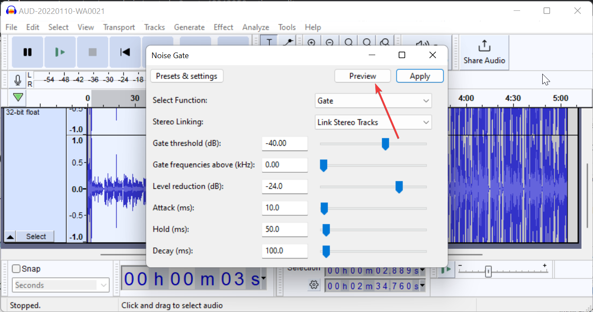Click Presets & settings button
Image resolution: width=593 pixels, height=312 pixels.
(x=187, y=76)
